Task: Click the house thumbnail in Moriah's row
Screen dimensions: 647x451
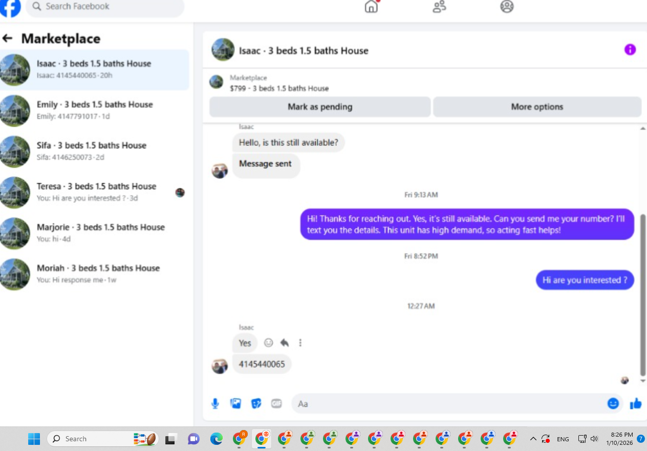Action: [x=14, y=274]
